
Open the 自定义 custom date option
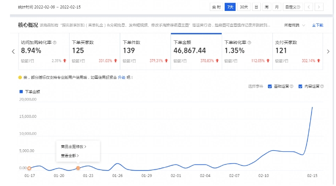[x=293, y=7]
